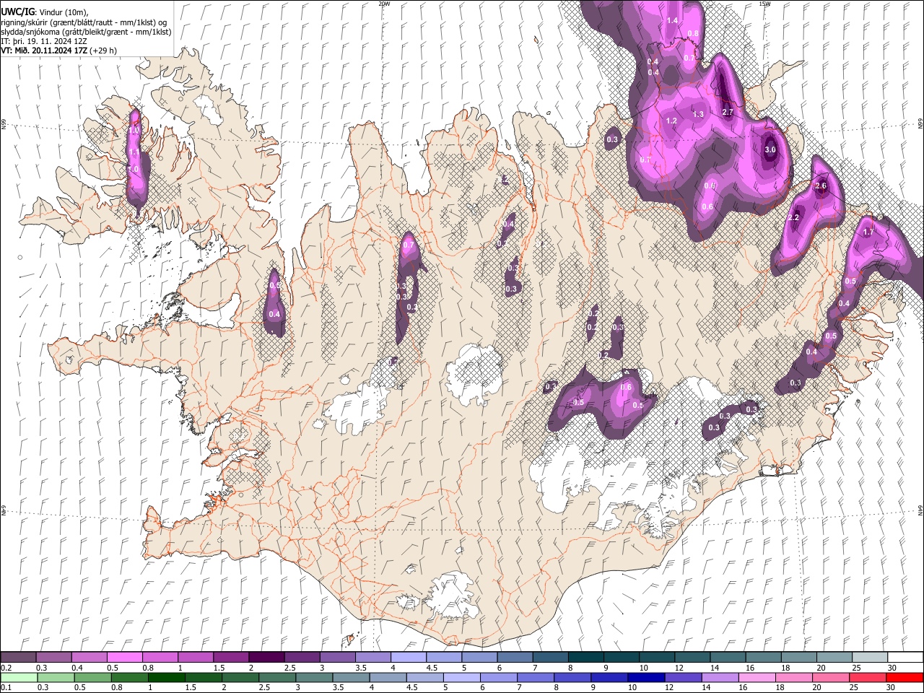Image resolution: width=924 pixels, height=693 pixels.
Task: Click the '66N' latitude label on the right edge
Action: (920, 124)
